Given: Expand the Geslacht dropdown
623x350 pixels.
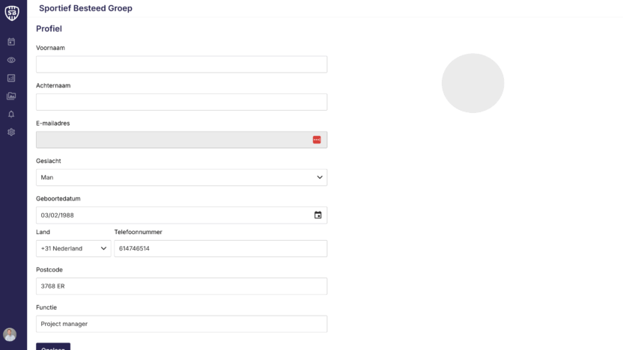Looking at the screenshot, I should point(181,177).
